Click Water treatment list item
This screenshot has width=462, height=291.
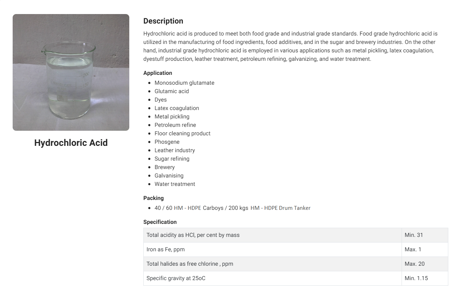pyautogui.click(x=175, y=184)
